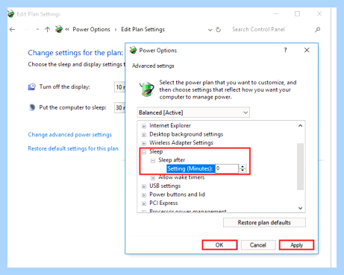Click the dialog Help question mark
344x275 pixels.
(285, 50)
